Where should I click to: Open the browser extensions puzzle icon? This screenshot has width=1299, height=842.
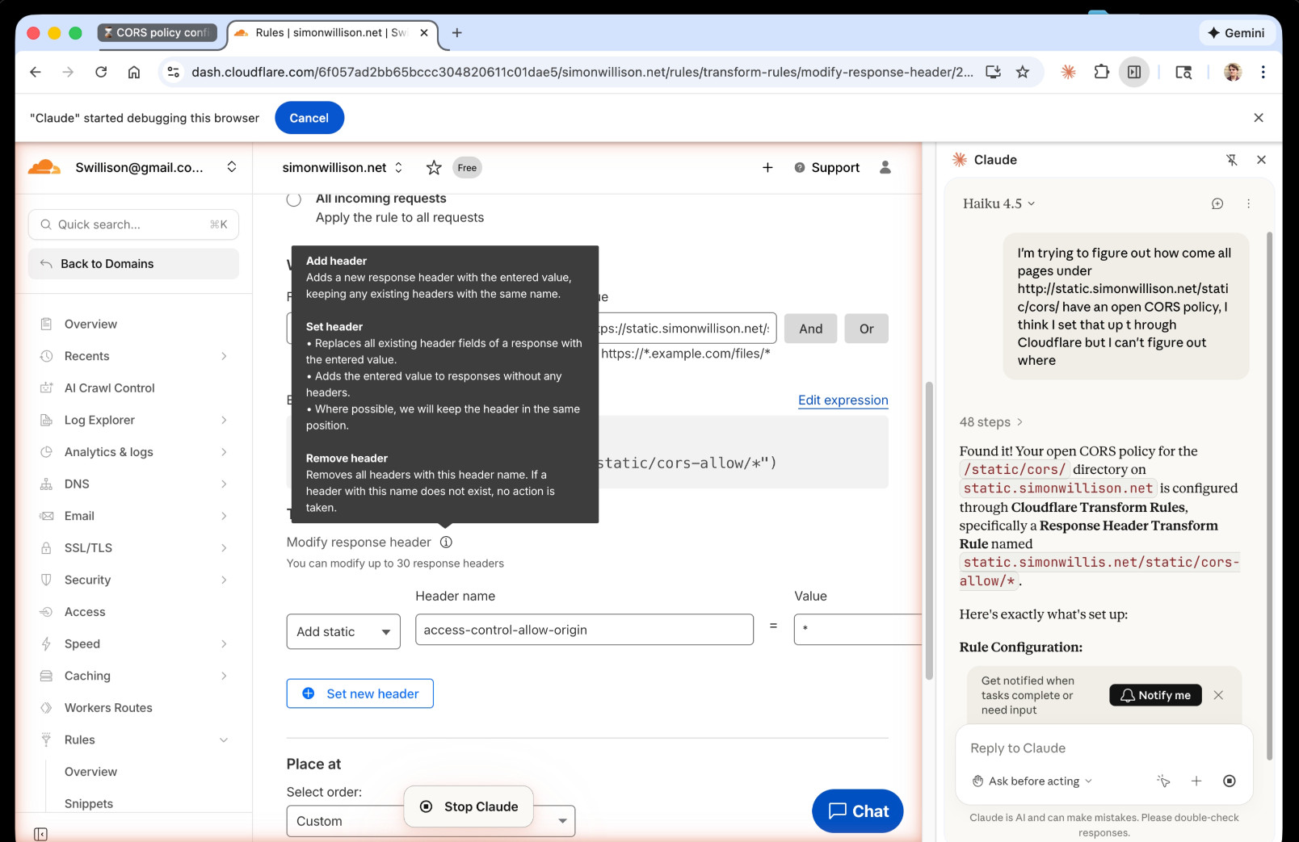[1101, 72]
